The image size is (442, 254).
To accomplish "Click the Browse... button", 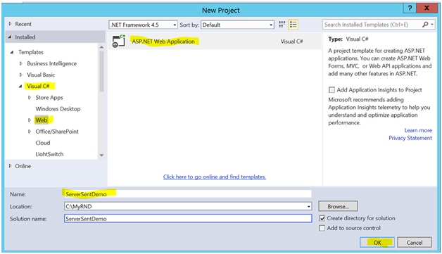I will click(x=338, y=206).
